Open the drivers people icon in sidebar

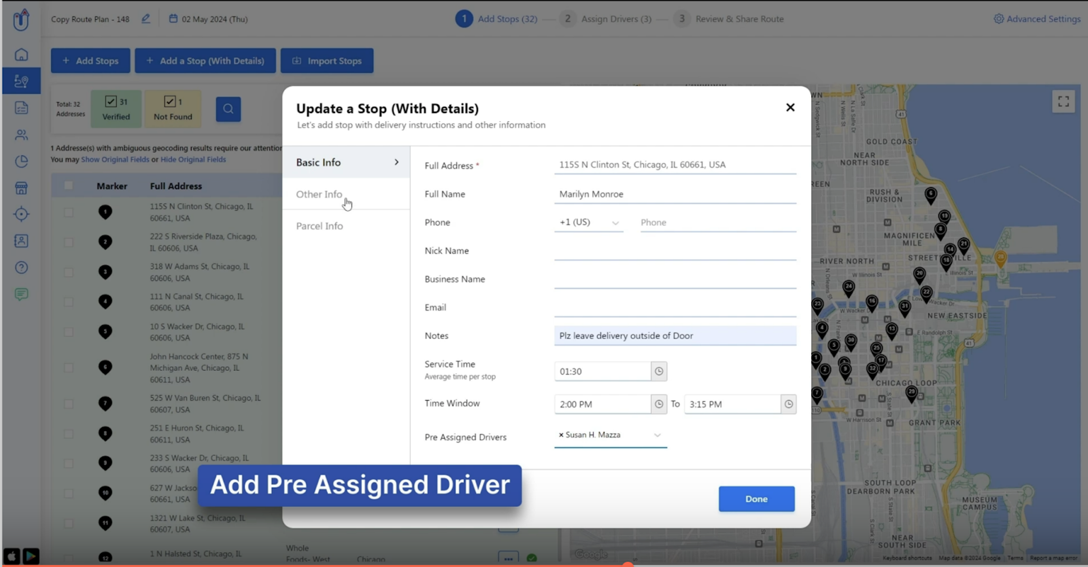22,135
